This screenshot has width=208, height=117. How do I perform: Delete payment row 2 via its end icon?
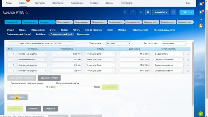click(188, 60)
